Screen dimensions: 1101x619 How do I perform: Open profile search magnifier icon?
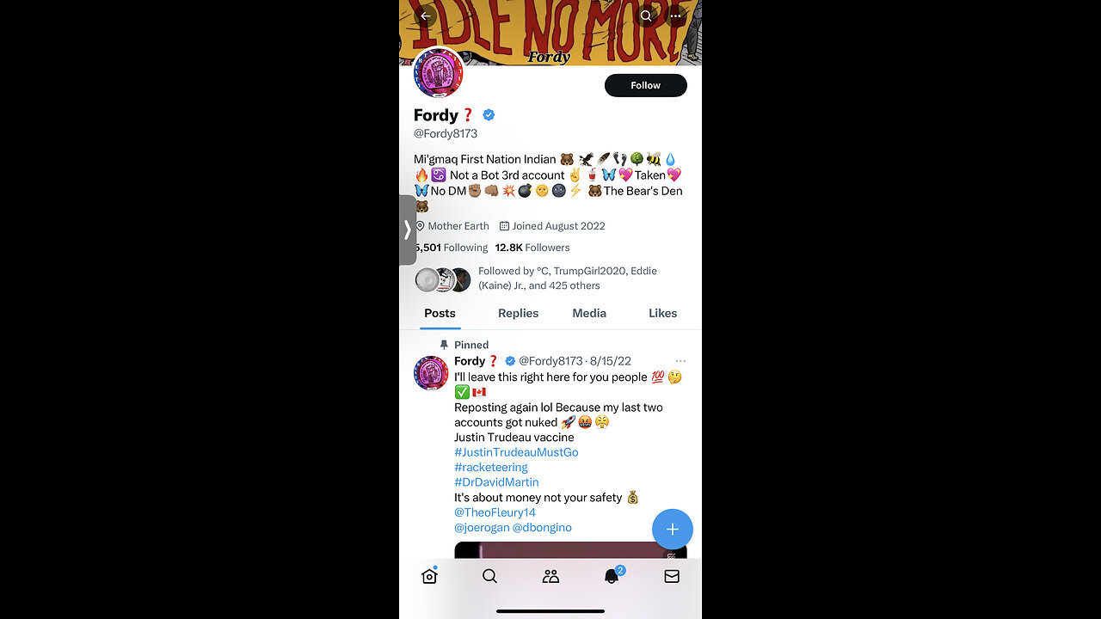pos(646,15)
